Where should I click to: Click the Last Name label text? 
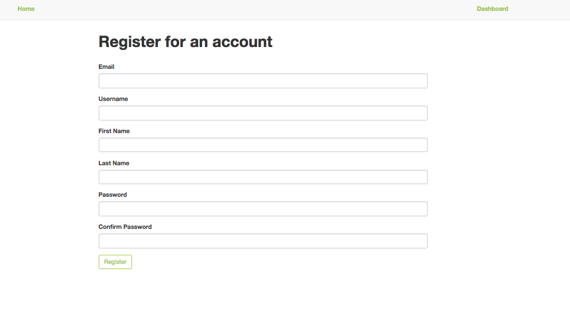(114, 164)
